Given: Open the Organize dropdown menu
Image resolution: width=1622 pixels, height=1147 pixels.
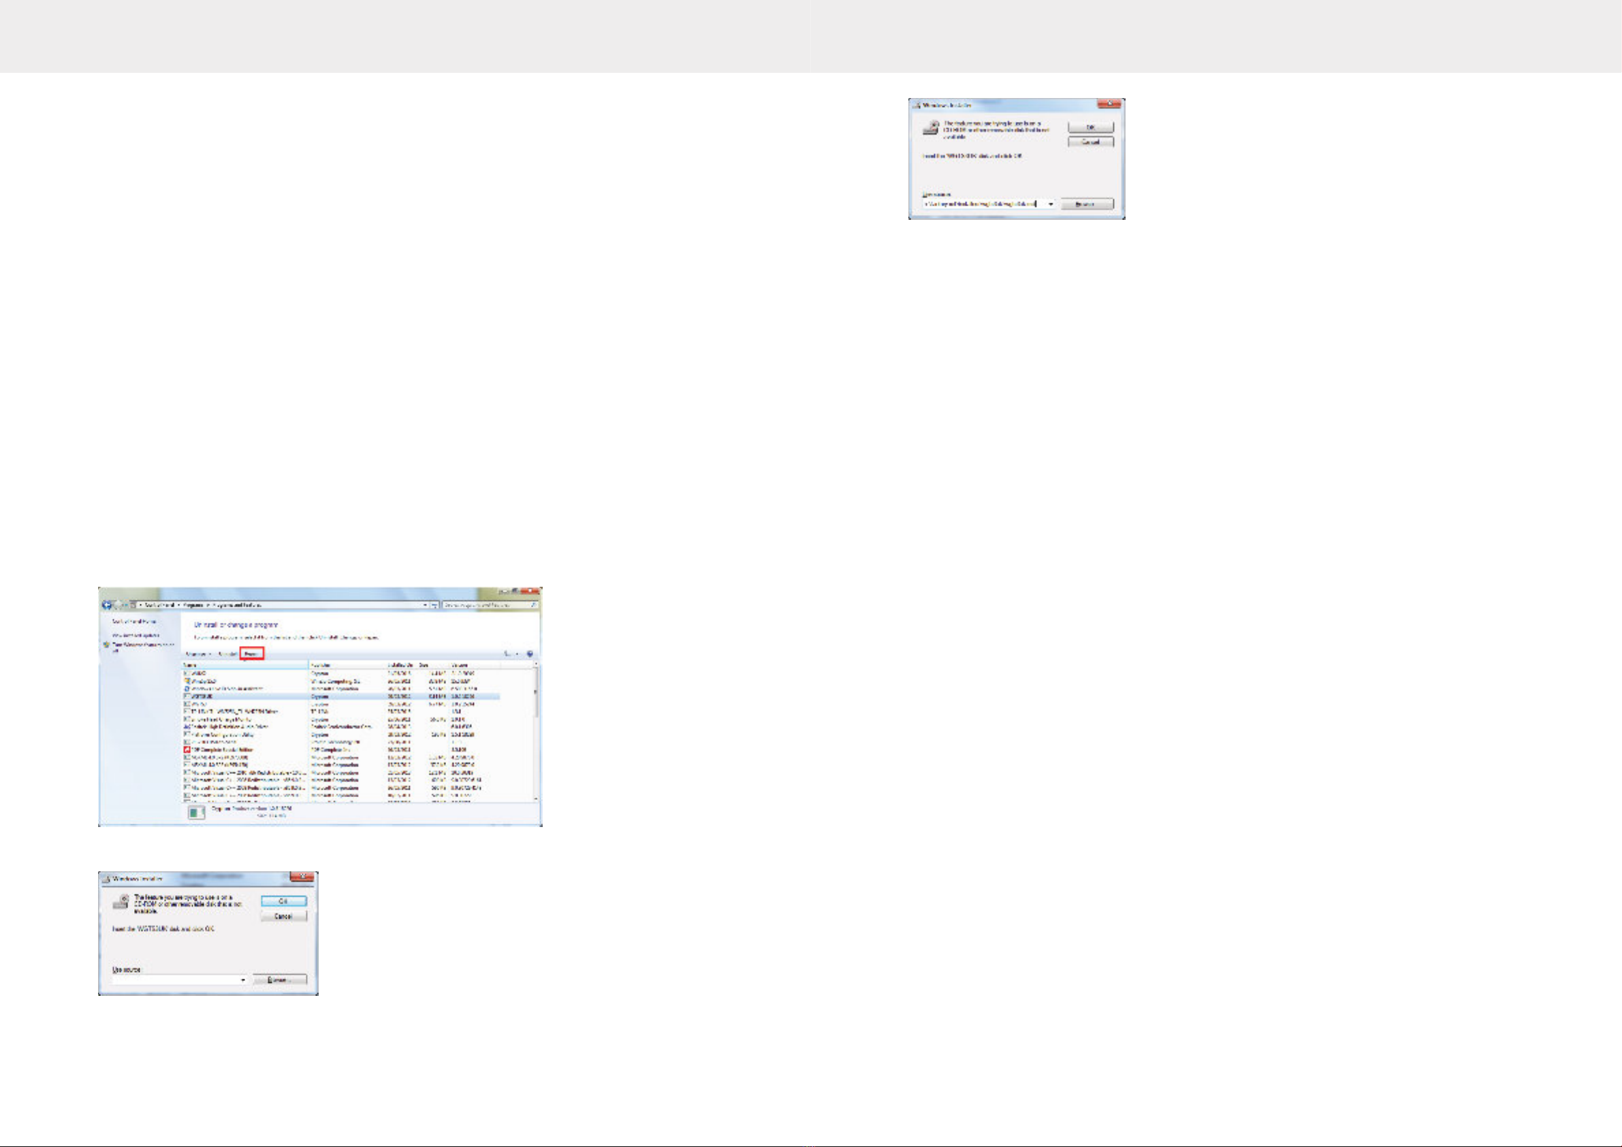Looking at the screenshot, I should pyautogui.click(x=197, y=654).
